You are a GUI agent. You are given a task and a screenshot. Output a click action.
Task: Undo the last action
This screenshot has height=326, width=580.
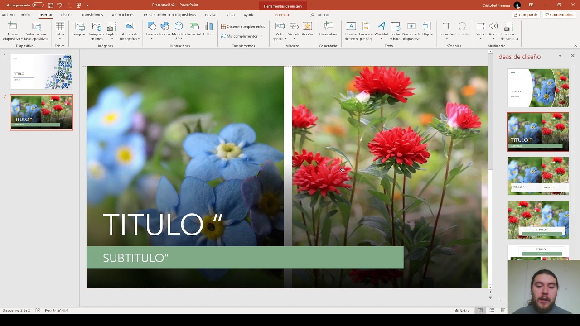pyautogui.click(x=59, y=5)
